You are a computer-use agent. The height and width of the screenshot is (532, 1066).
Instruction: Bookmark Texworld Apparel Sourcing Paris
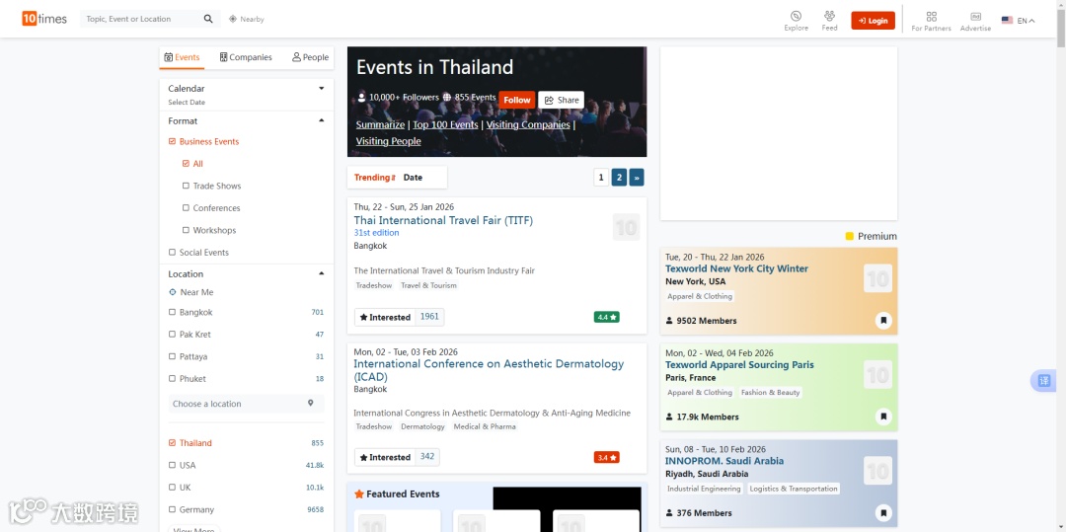point(883,417)
